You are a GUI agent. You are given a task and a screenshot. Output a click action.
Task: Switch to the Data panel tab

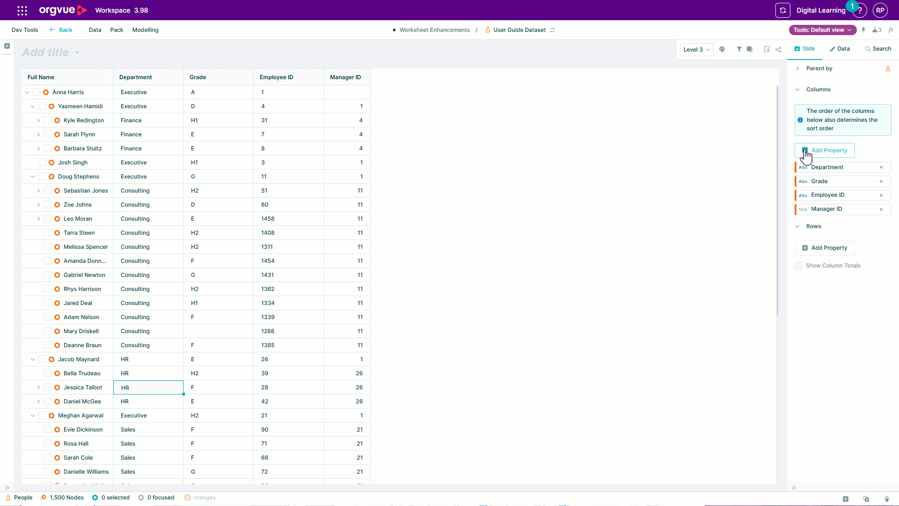coord(840,49)
